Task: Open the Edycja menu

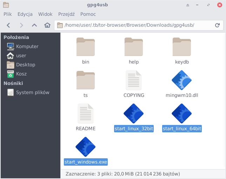Action: (25, 14)
